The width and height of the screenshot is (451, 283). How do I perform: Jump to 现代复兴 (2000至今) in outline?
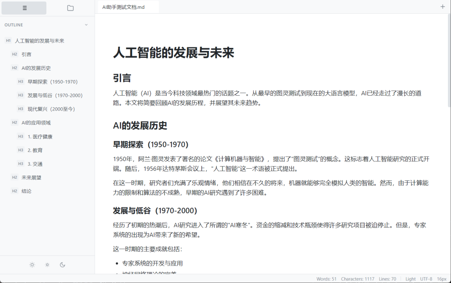coord(51,109)
